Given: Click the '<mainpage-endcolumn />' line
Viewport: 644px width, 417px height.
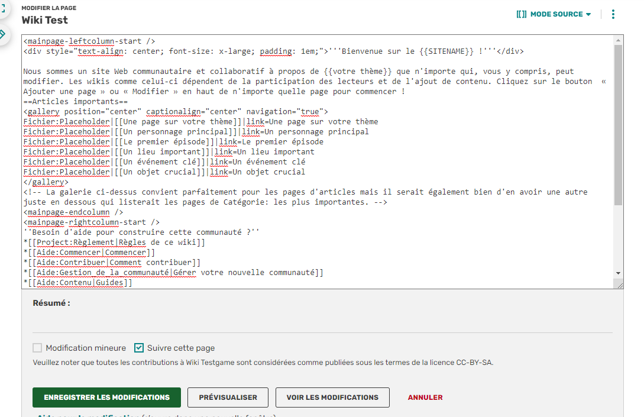Looking at the screenshot, I should pos(73,212).
